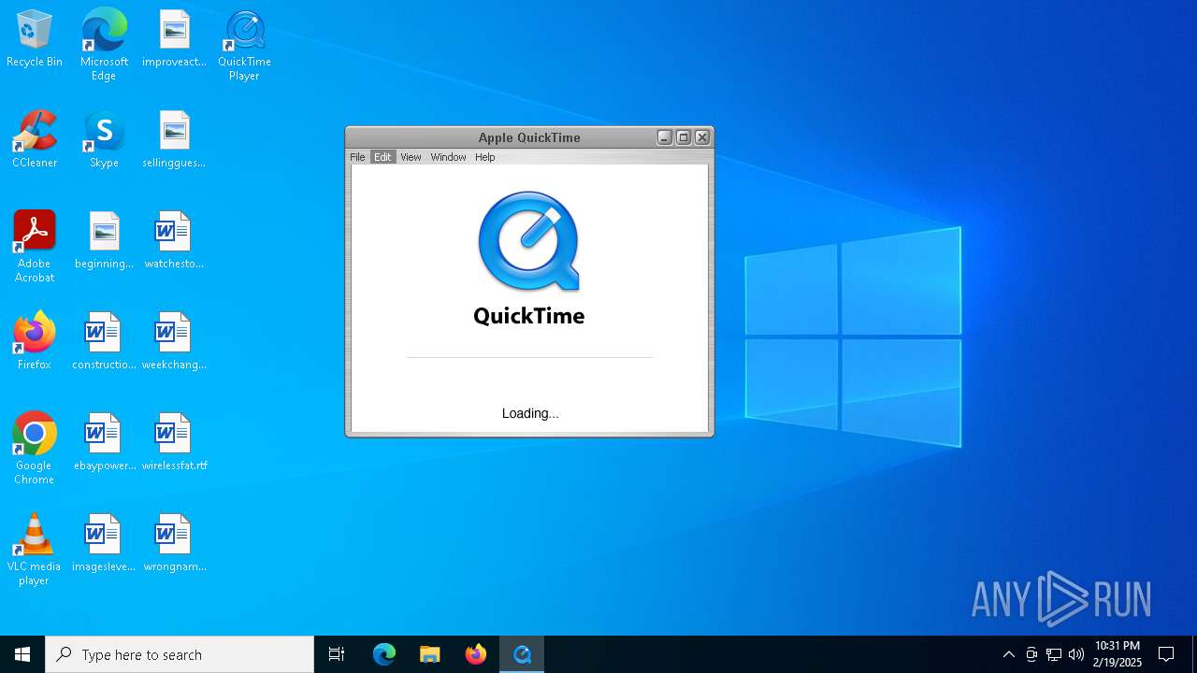Select the Firefox desktop shortcut

(35, 342)
